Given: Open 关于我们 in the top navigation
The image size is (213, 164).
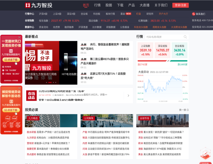Looking at the screenshot, I should pos(161,5).
